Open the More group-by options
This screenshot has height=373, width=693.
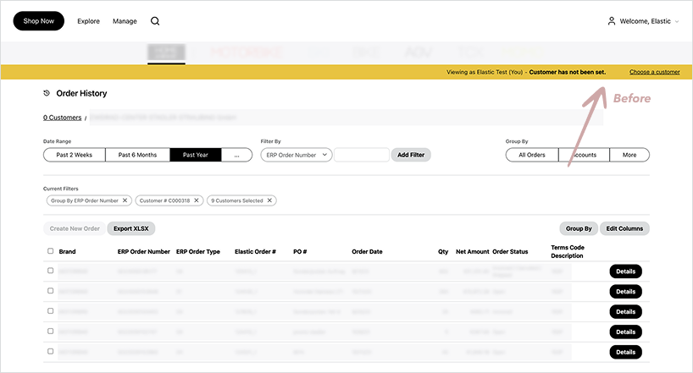[629, 155]
